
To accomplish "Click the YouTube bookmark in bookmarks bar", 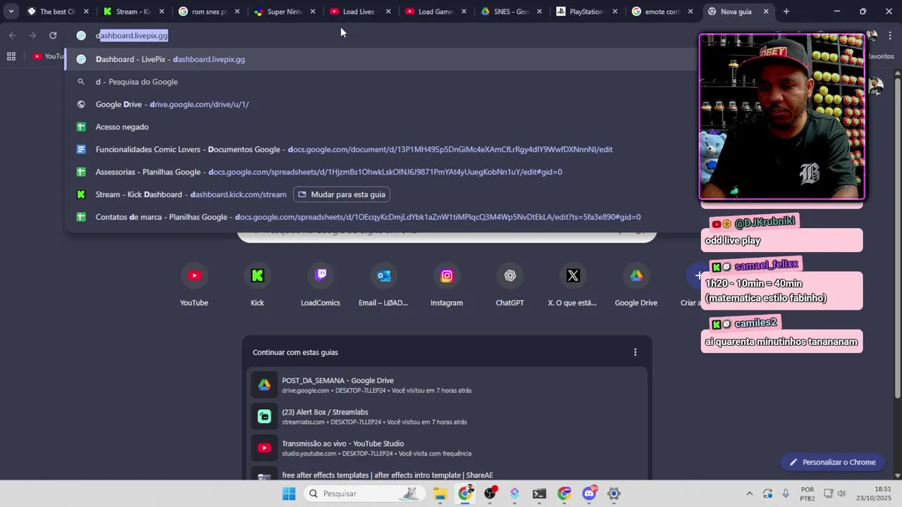I will click(48, 56).
